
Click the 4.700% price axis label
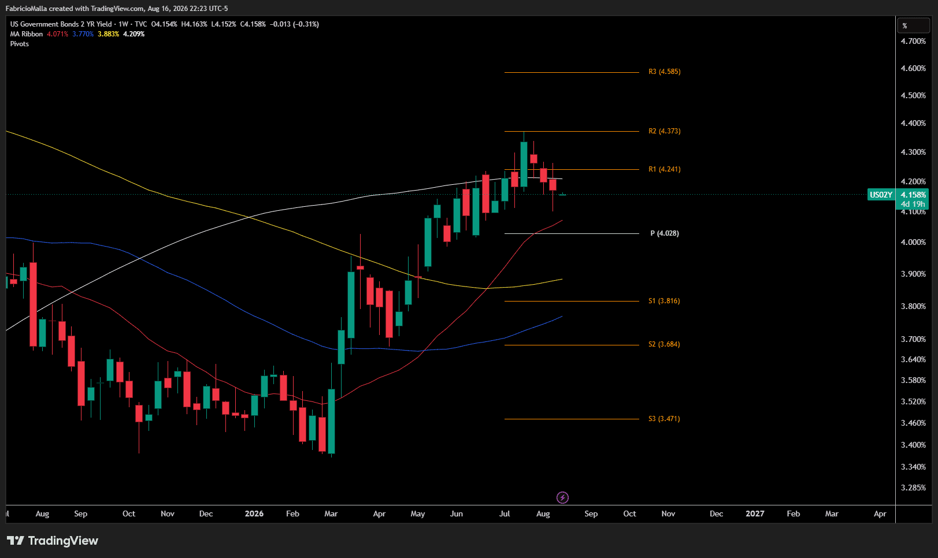click(x=913, y=41)
